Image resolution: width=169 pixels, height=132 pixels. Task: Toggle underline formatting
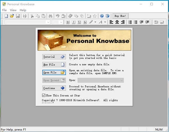click(x=79, y=22)
